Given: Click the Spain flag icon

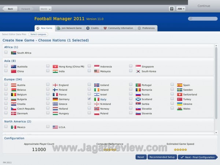Looking at the screenshot, I should tap(180, 85).
